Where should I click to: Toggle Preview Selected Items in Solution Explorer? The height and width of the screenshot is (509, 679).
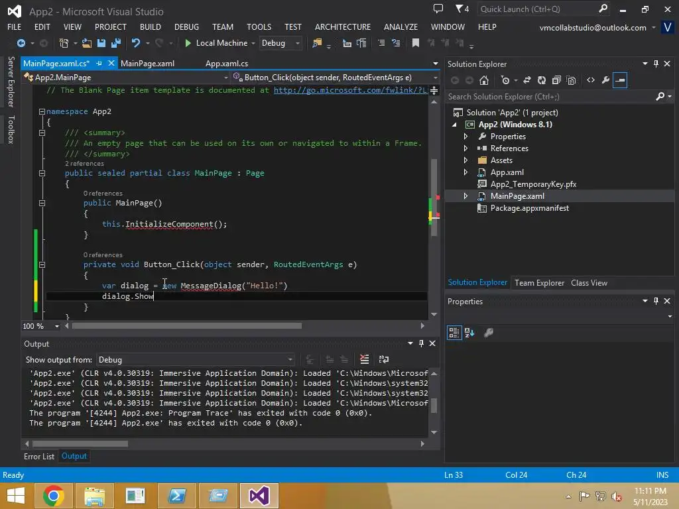[620, 80]
